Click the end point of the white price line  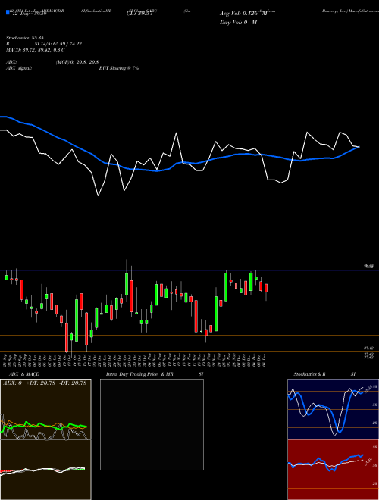click(359, 147)
